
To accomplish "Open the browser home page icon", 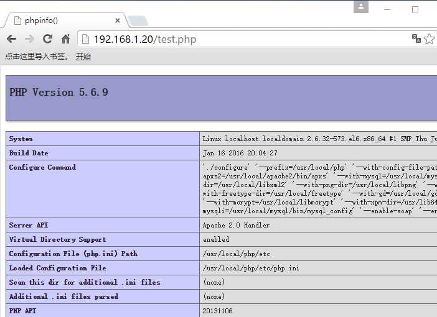I will tap(66, 39).
